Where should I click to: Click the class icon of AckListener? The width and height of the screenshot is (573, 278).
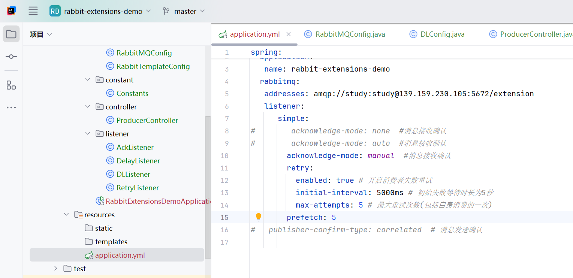point(110,147)
